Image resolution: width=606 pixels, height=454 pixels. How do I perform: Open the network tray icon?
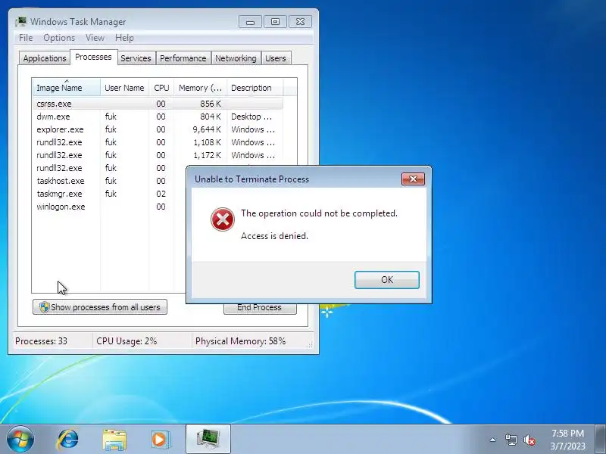point(511,440)
